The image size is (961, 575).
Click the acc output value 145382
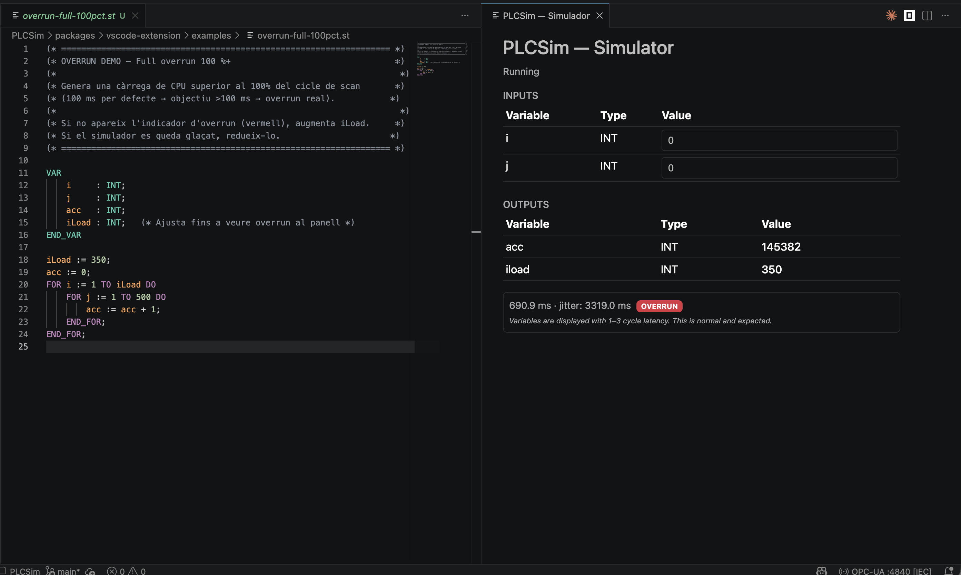pyautogui.click(x=781, y=246)
